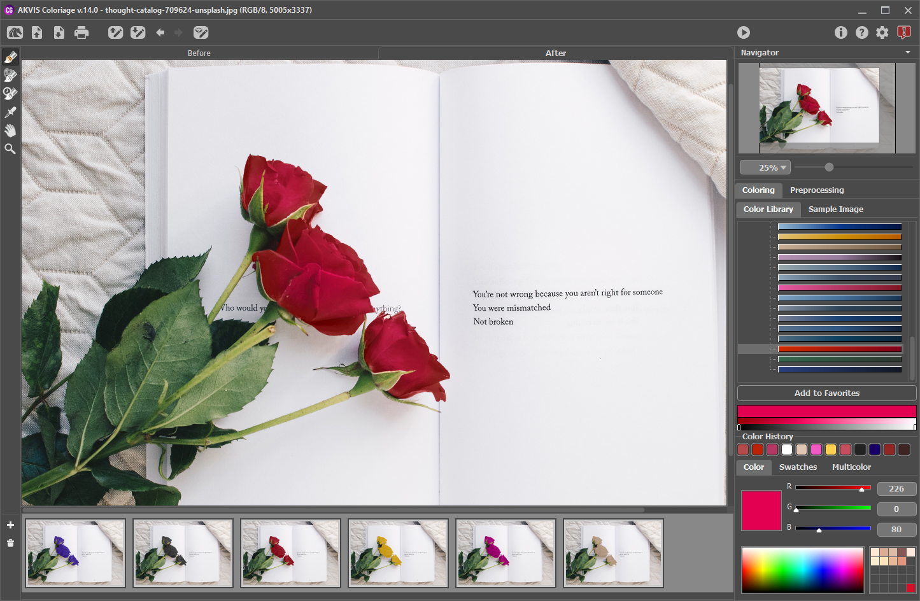The width and height of the screenshot is (920, 601).
Task: Select the Zoom magnifier tool
Action: pos(10,149)
